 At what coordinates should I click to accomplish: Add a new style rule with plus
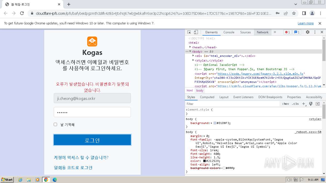click(x=304, y=104)
